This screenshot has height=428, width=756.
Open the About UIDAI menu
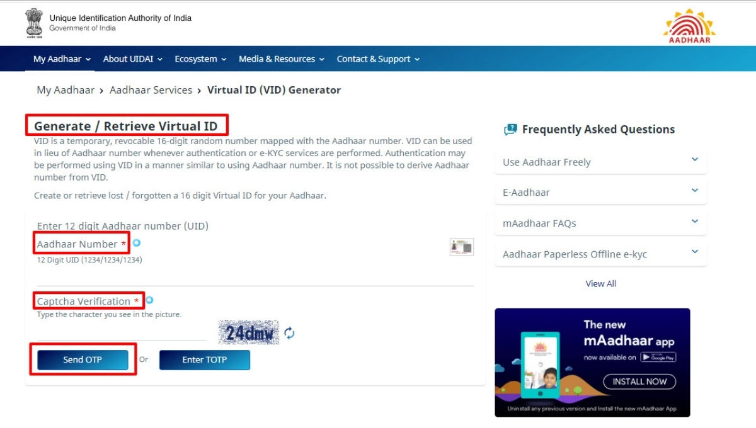click(132, 59)
